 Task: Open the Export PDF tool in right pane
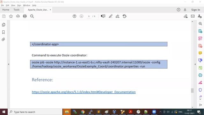pos(200,31)
